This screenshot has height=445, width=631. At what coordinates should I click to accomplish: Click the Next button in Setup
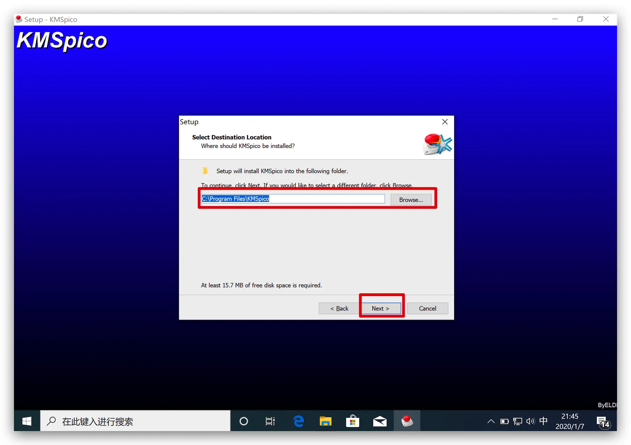point(381,308)
